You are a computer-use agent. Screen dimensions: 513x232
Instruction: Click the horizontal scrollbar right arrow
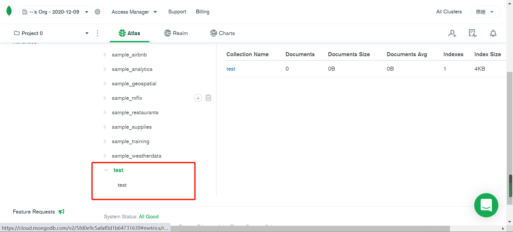tap(503, 229)
